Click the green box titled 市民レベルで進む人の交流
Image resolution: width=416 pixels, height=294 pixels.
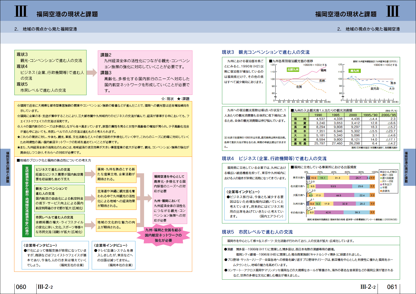point(60,225)
